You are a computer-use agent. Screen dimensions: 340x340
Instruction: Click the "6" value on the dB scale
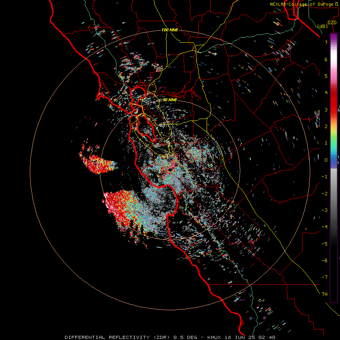click(326, 59)
